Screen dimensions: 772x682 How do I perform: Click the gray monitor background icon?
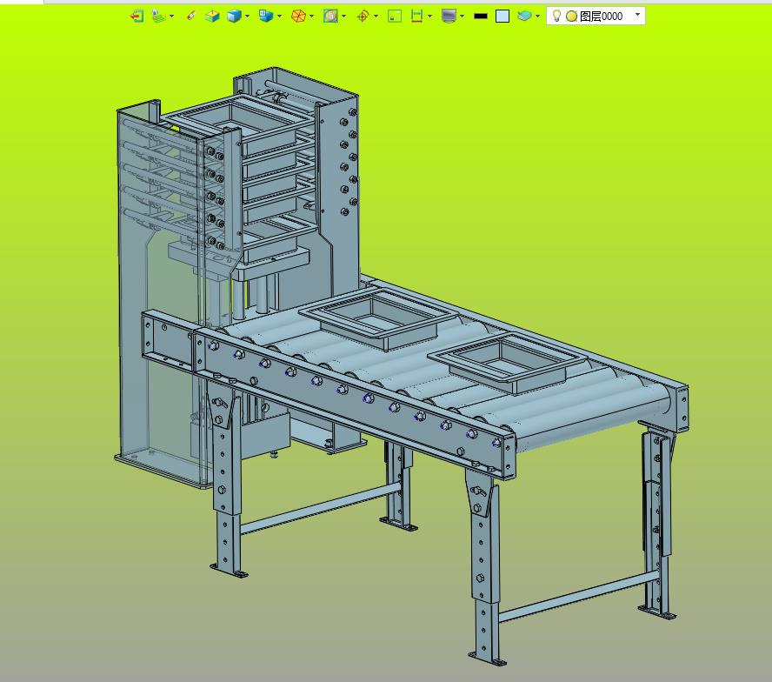click(449, 17)
